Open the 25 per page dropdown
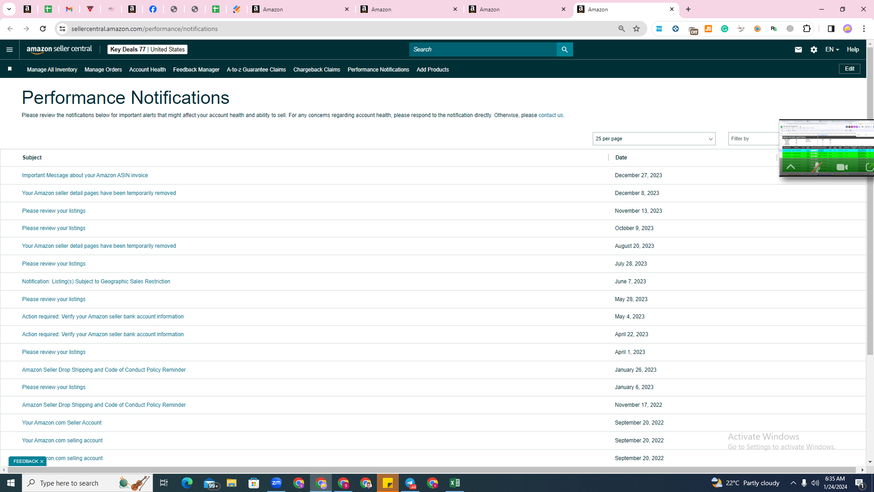The height and width of the screenshot is (492, 874). pos(654,138)
